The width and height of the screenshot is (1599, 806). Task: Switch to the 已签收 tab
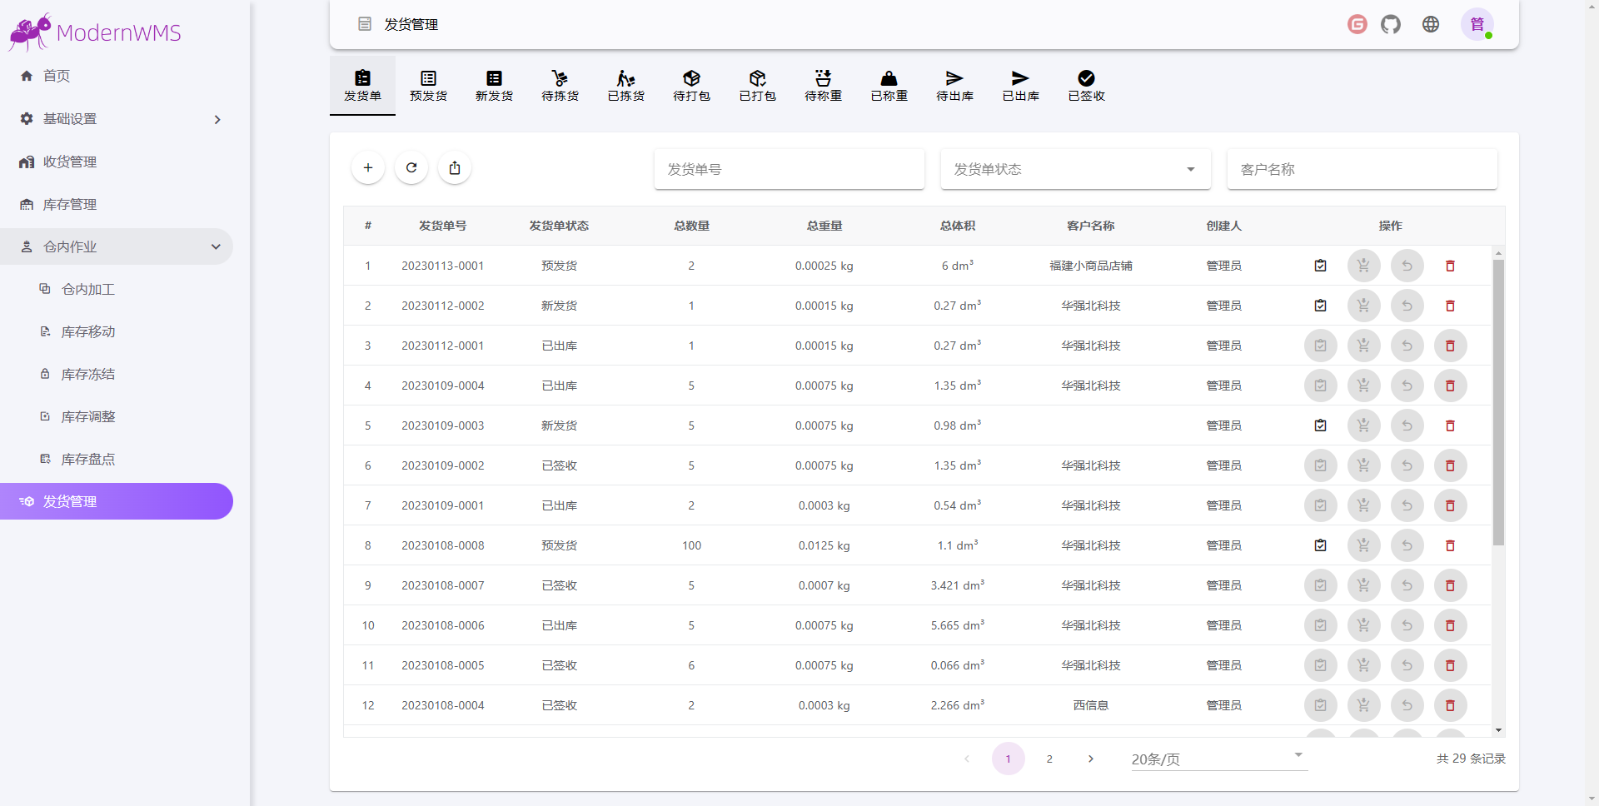1086,86
